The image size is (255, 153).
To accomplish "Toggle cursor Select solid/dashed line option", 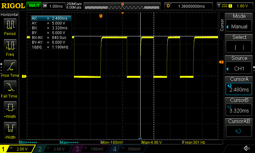I will point(239,47).
